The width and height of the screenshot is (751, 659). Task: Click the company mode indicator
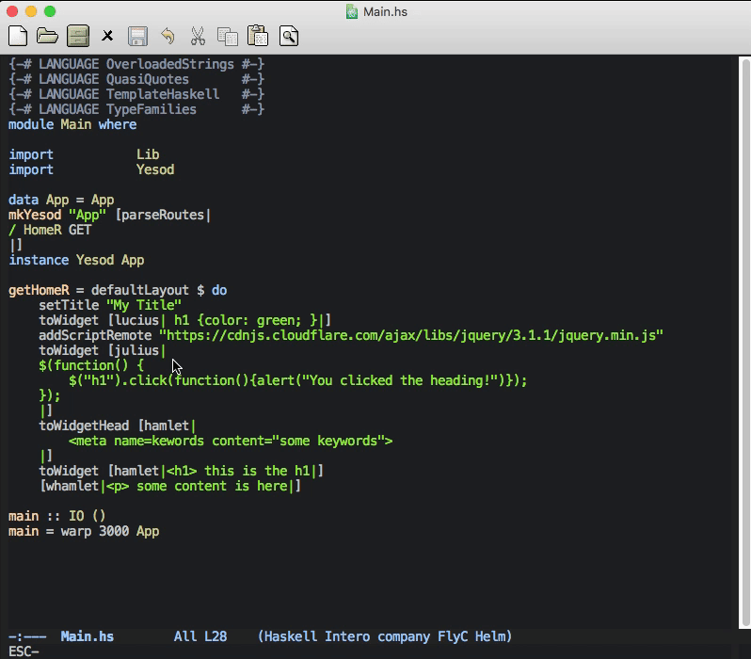click(x=404, y=636)
